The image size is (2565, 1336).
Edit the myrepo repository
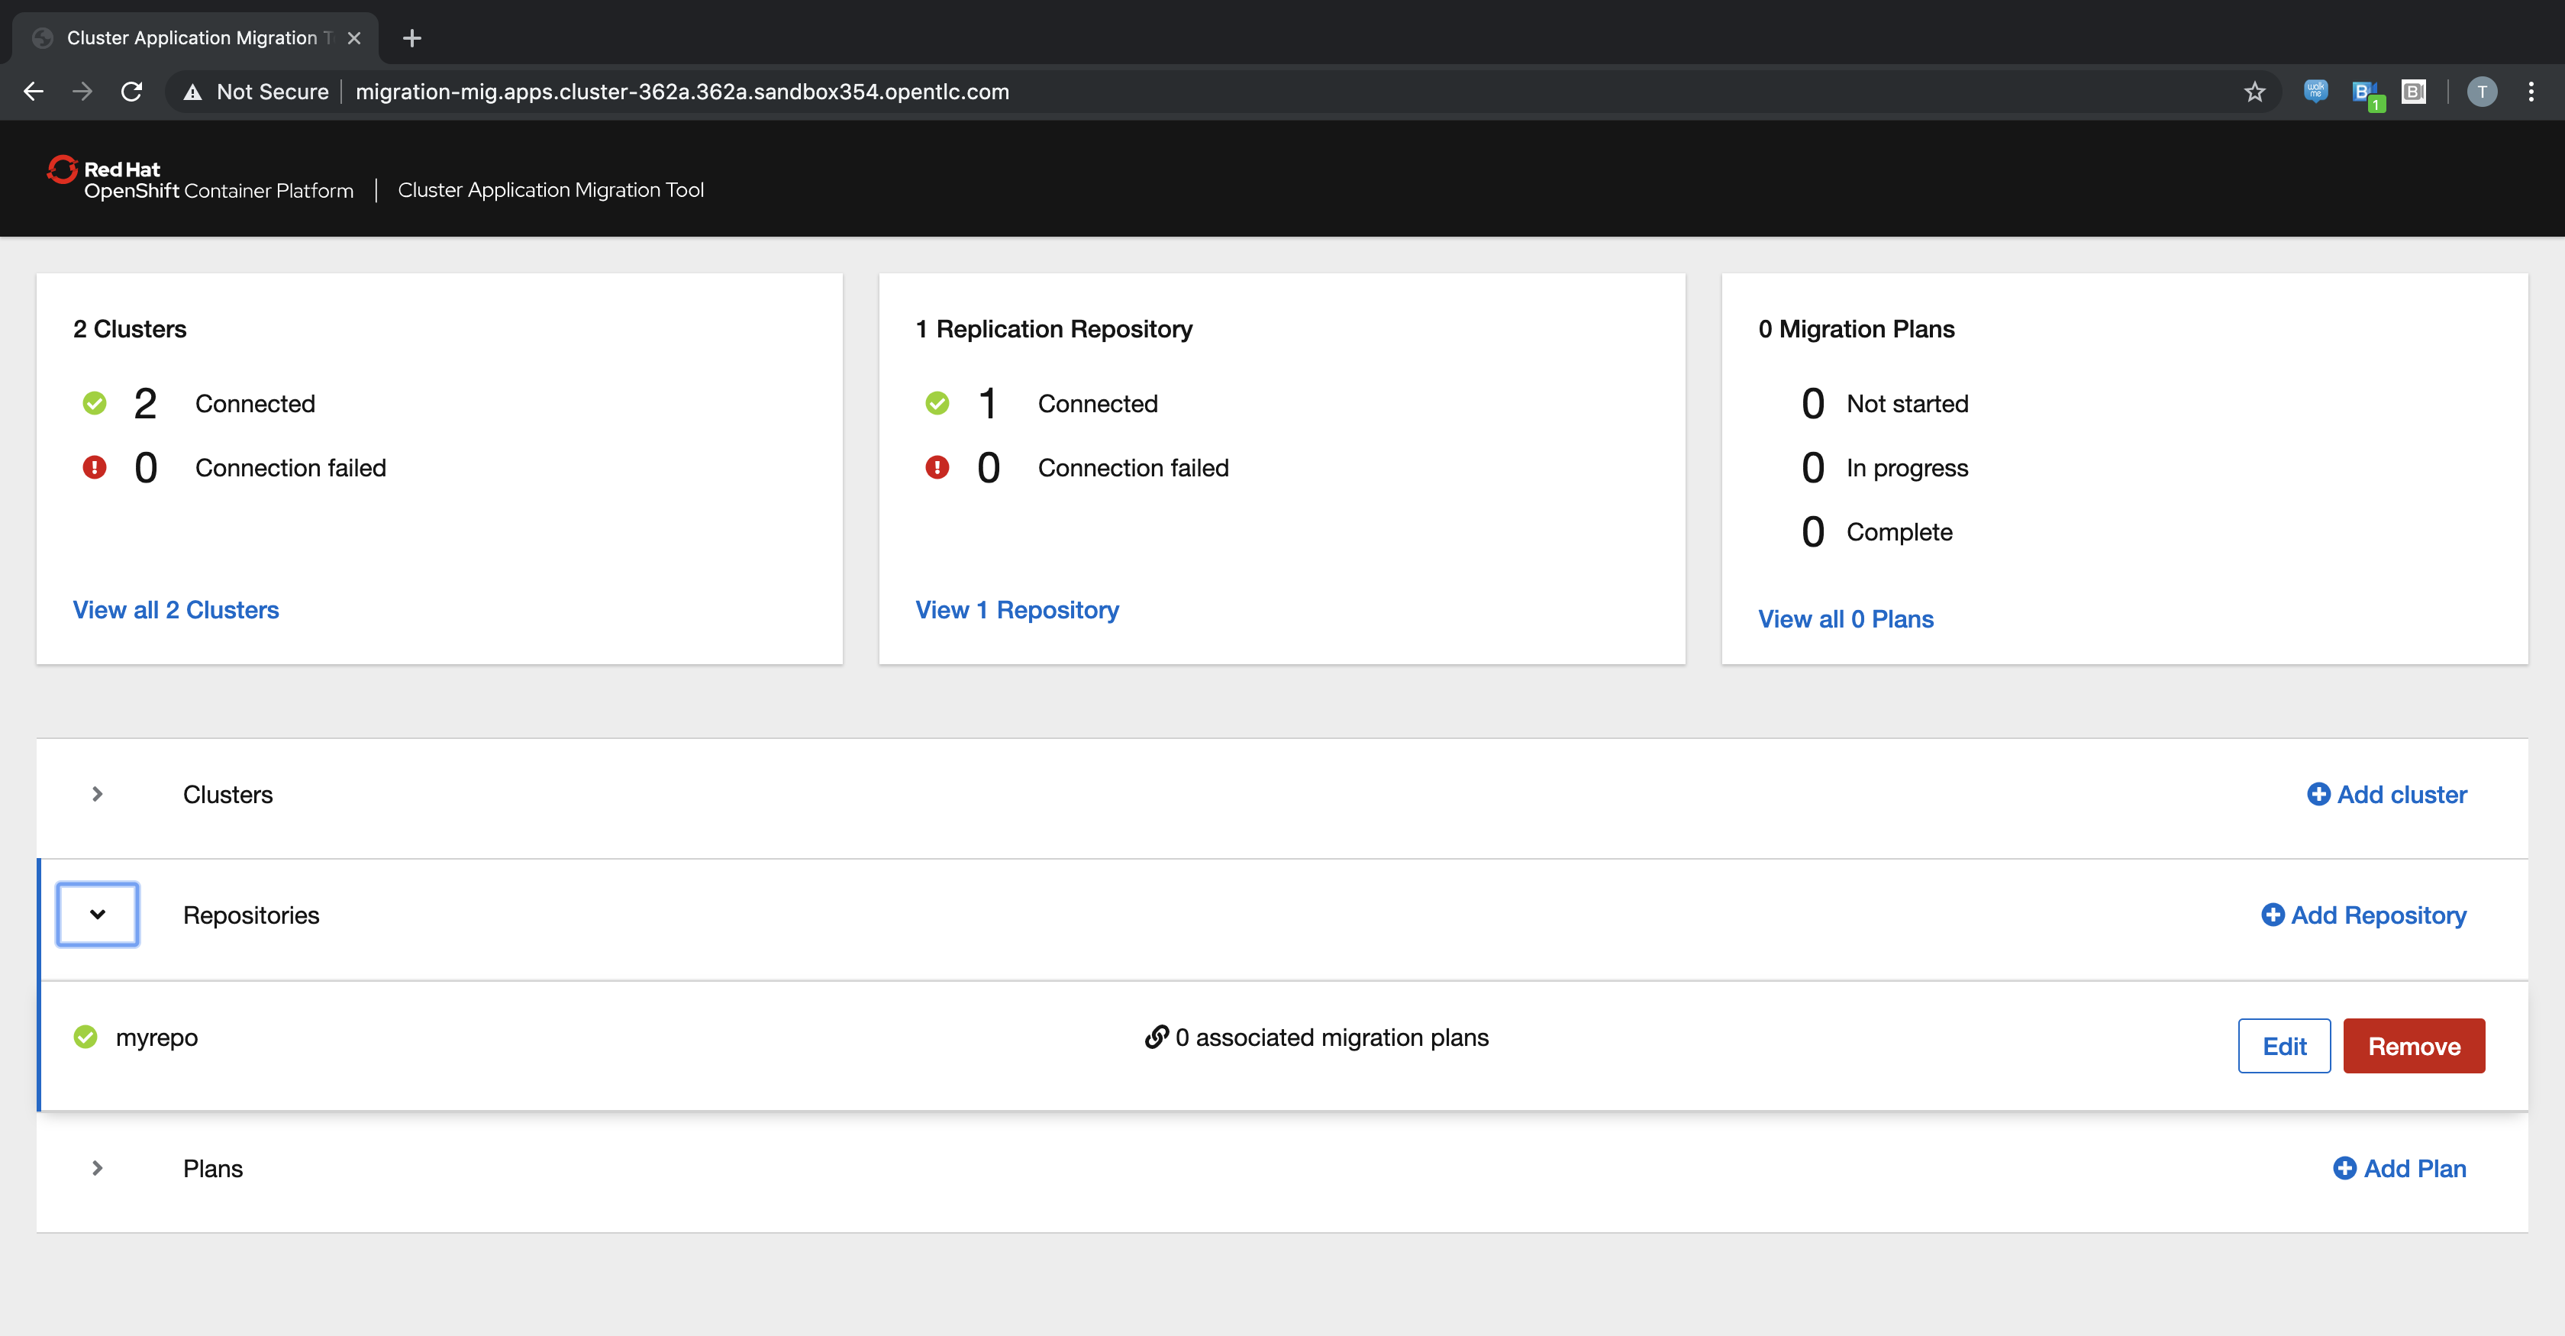2284,1047
